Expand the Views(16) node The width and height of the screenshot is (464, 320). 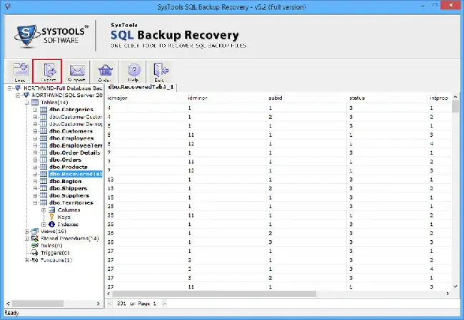pyautogui.click(x=26, y=231)
